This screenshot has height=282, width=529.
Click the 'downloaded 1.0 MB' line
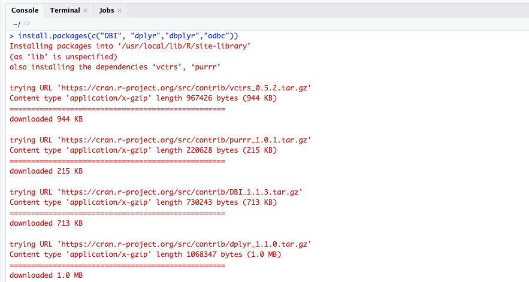[46, 275]
